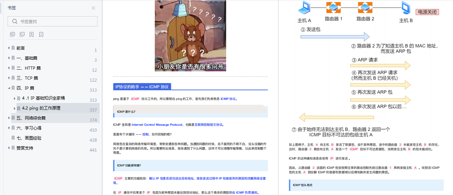Click the plain bookmark icon in the toolbar

[41, 34]
